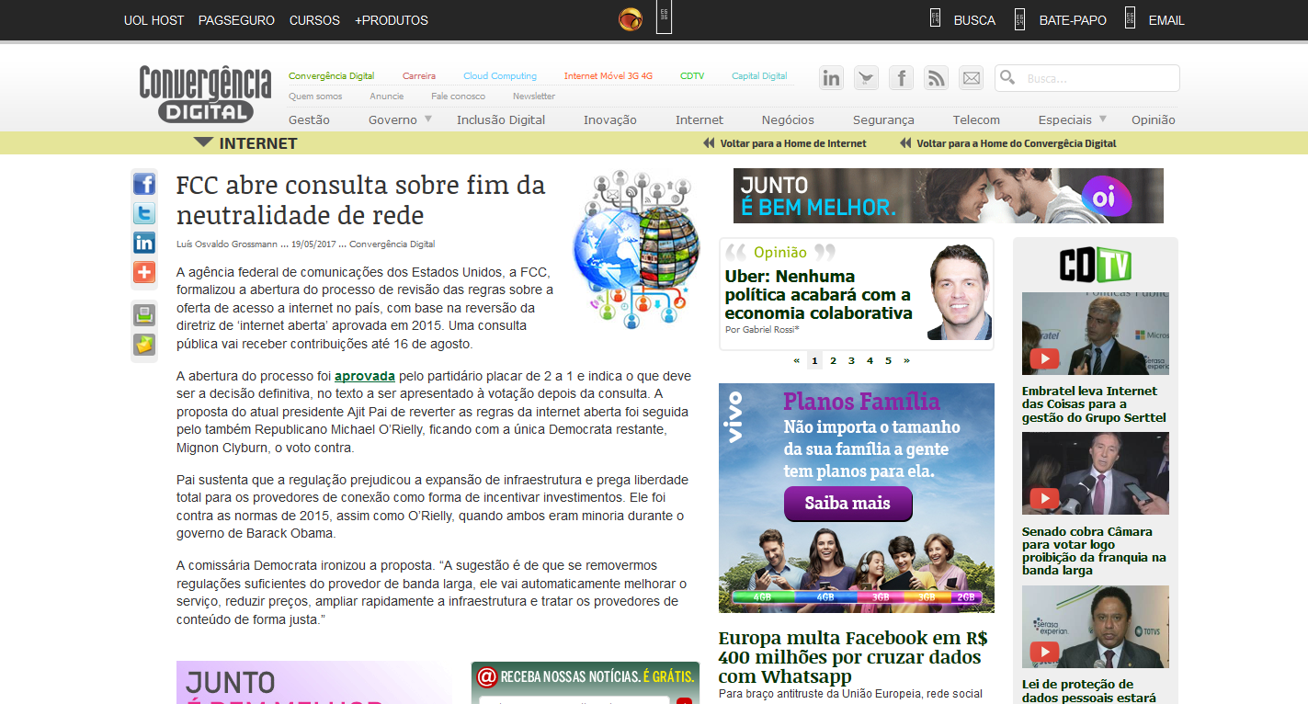The width and height of the screenshot is (1308, 704).
Task: Open the Oi 'Junto é bem melhor' banner
Action: click(x=949, y=196)
